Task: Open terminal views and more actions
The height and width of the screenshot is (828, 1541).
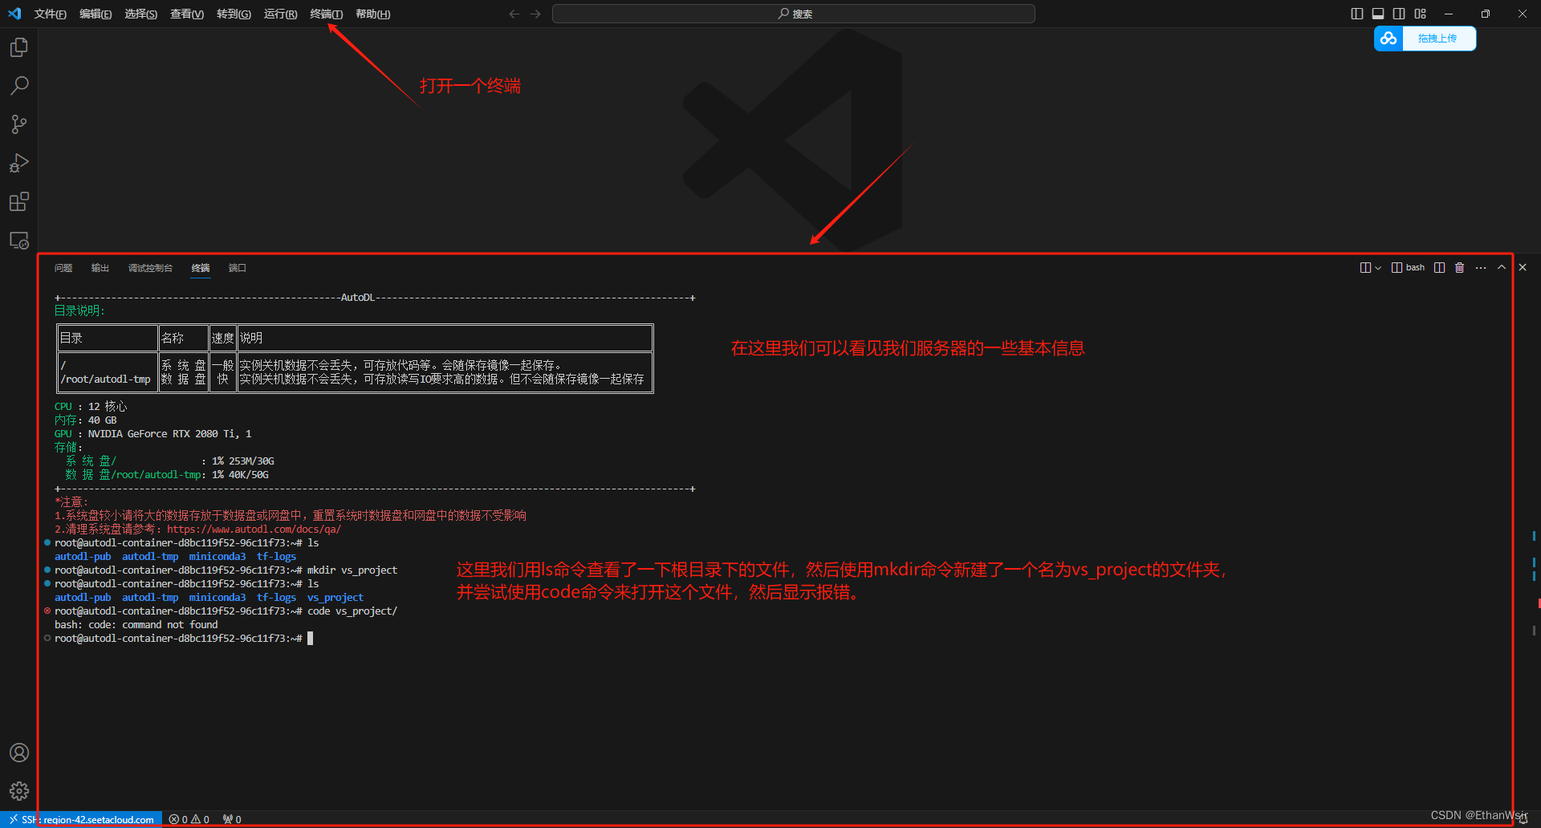Action: pos(1481,268)
